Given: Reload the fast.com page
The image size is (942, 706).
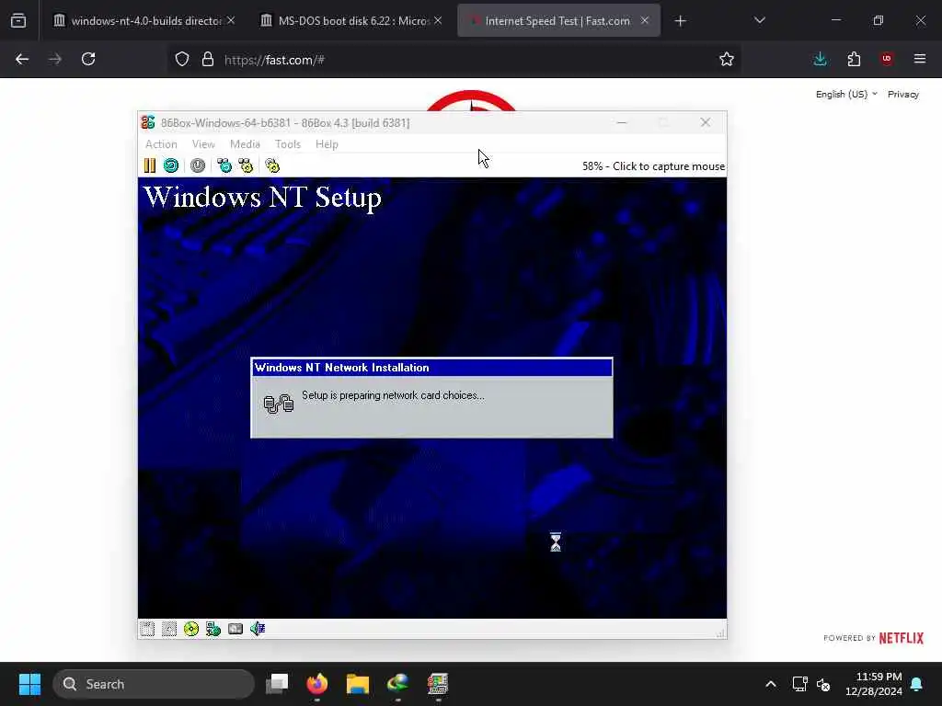Looking at the screenshot, I should click(x=88, y=59).
